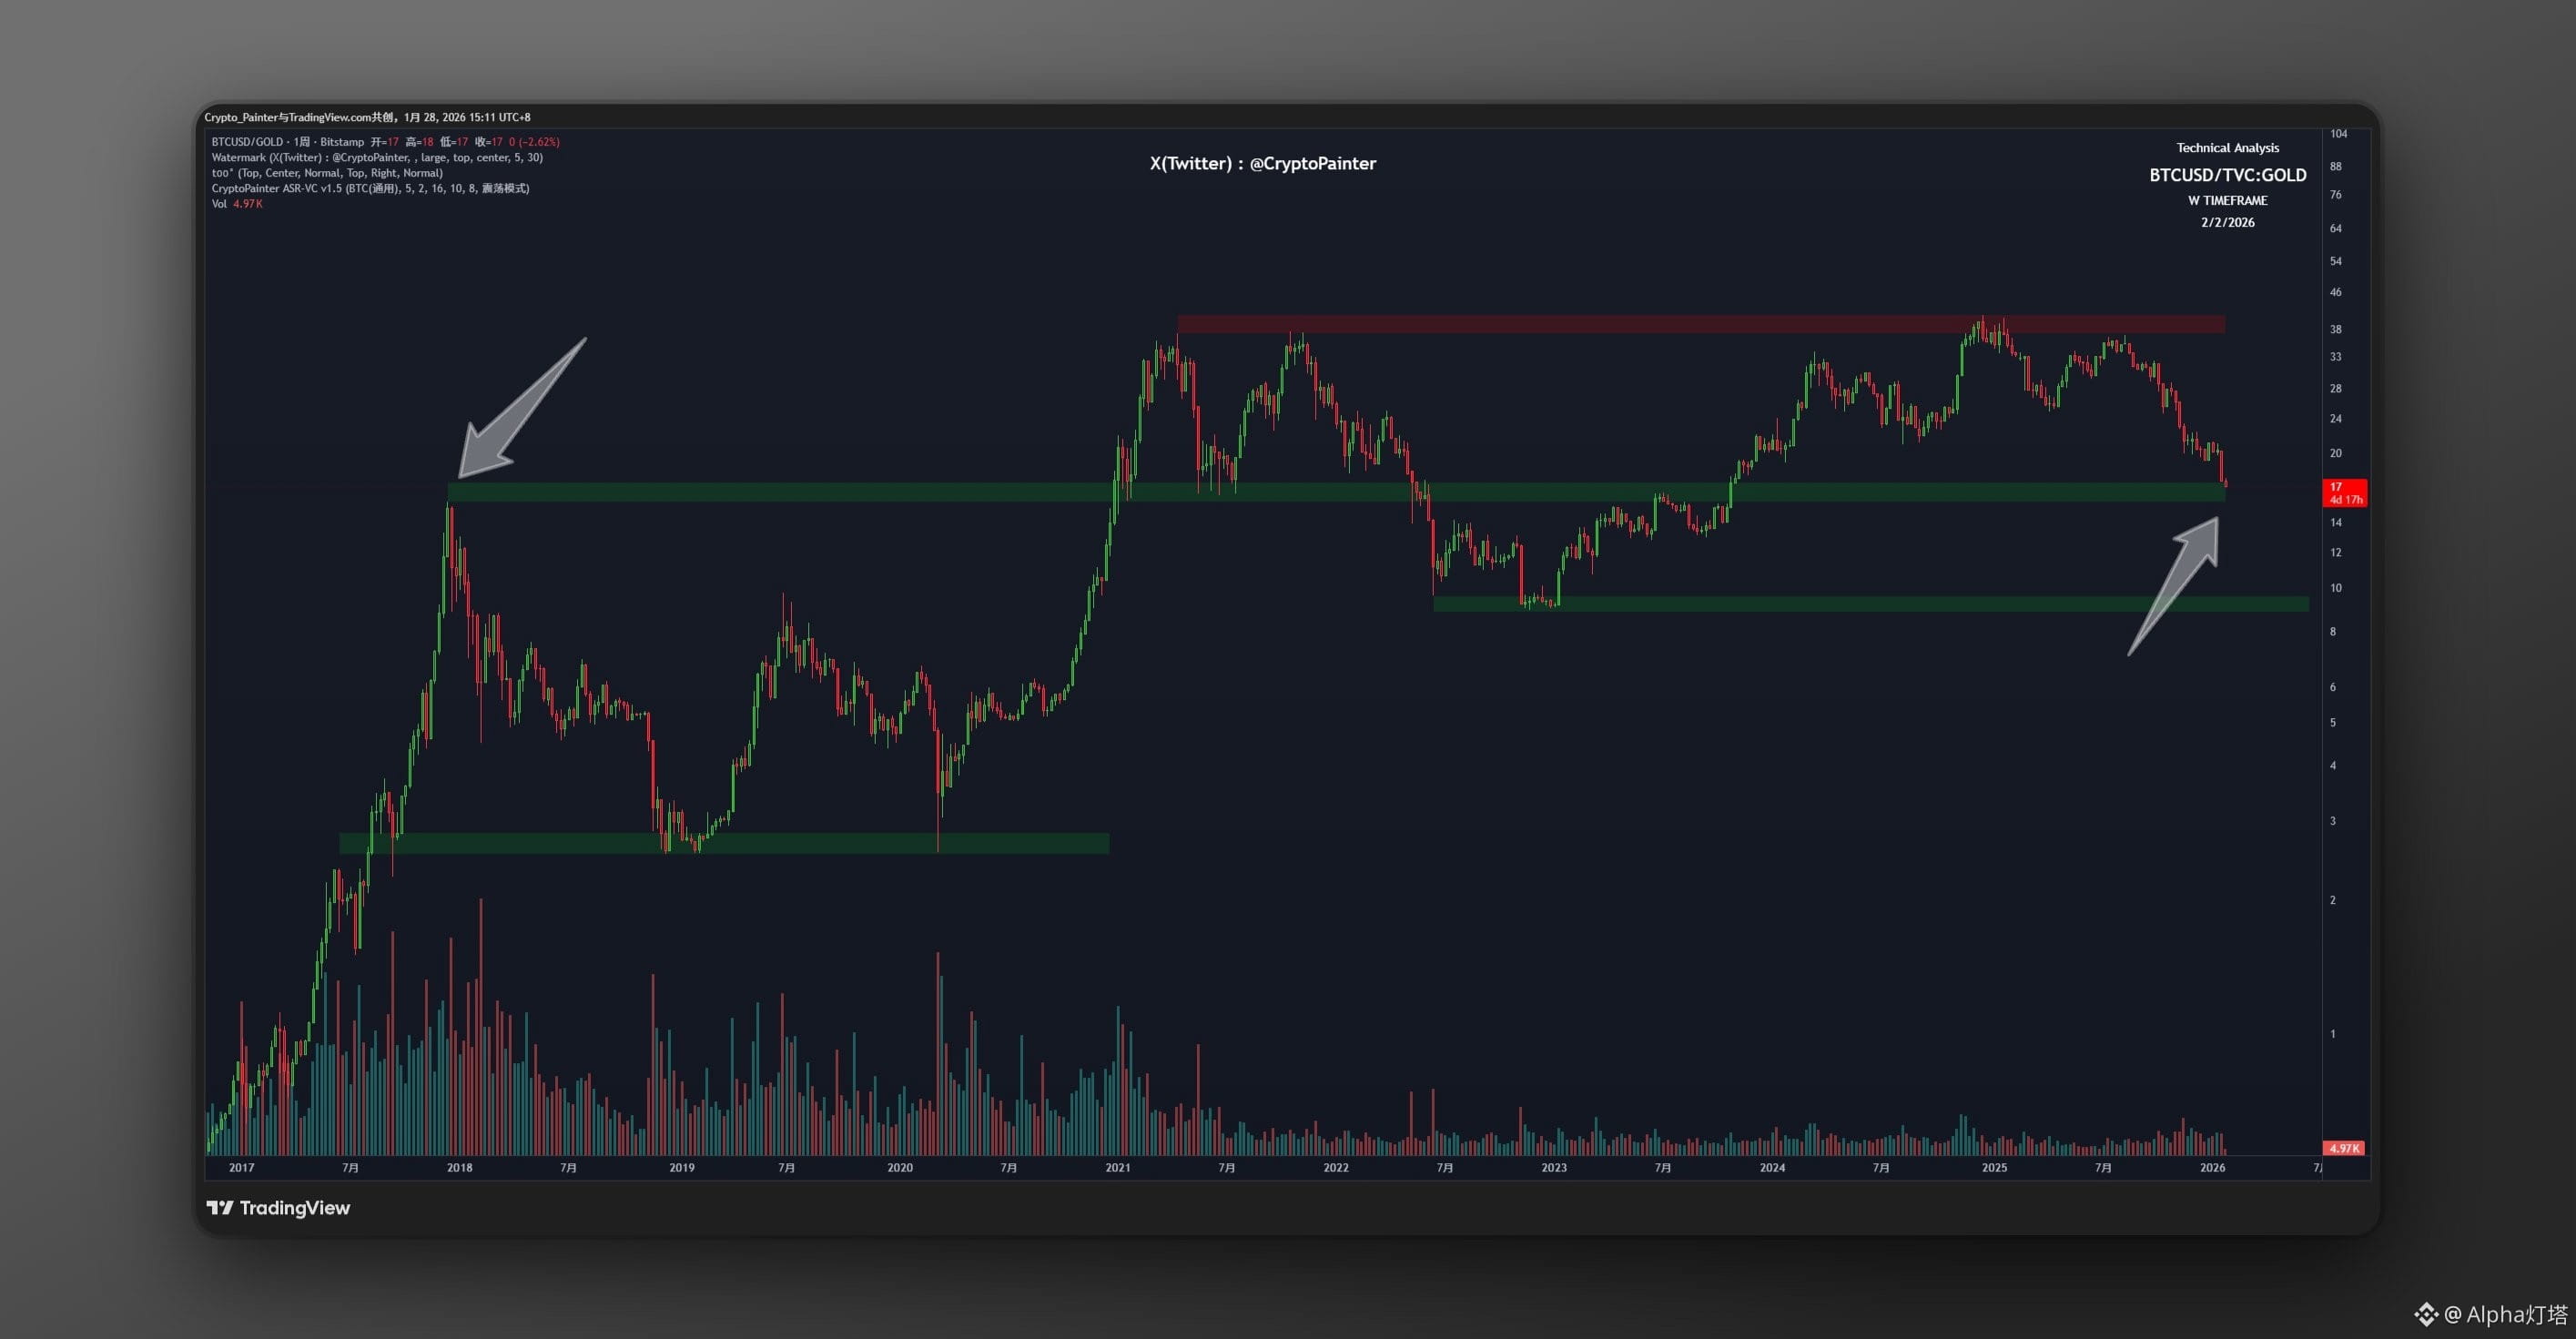Click the 2019 time axis label
Image resolution: width=2576 pixels, height=1339 pixels.
(x=681, y=1168)
